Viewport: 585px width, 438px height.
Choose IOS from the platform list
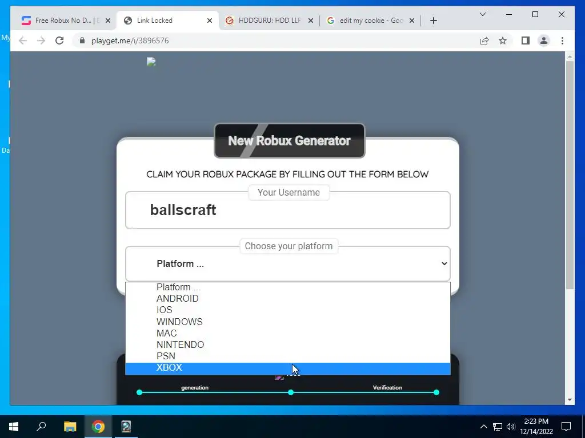(x=288, y=310)
